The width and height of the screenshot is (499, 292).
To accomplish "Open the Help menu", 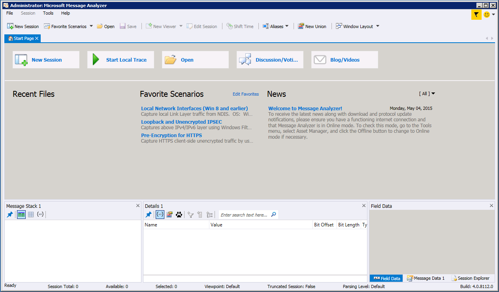I will click(66, 13).
